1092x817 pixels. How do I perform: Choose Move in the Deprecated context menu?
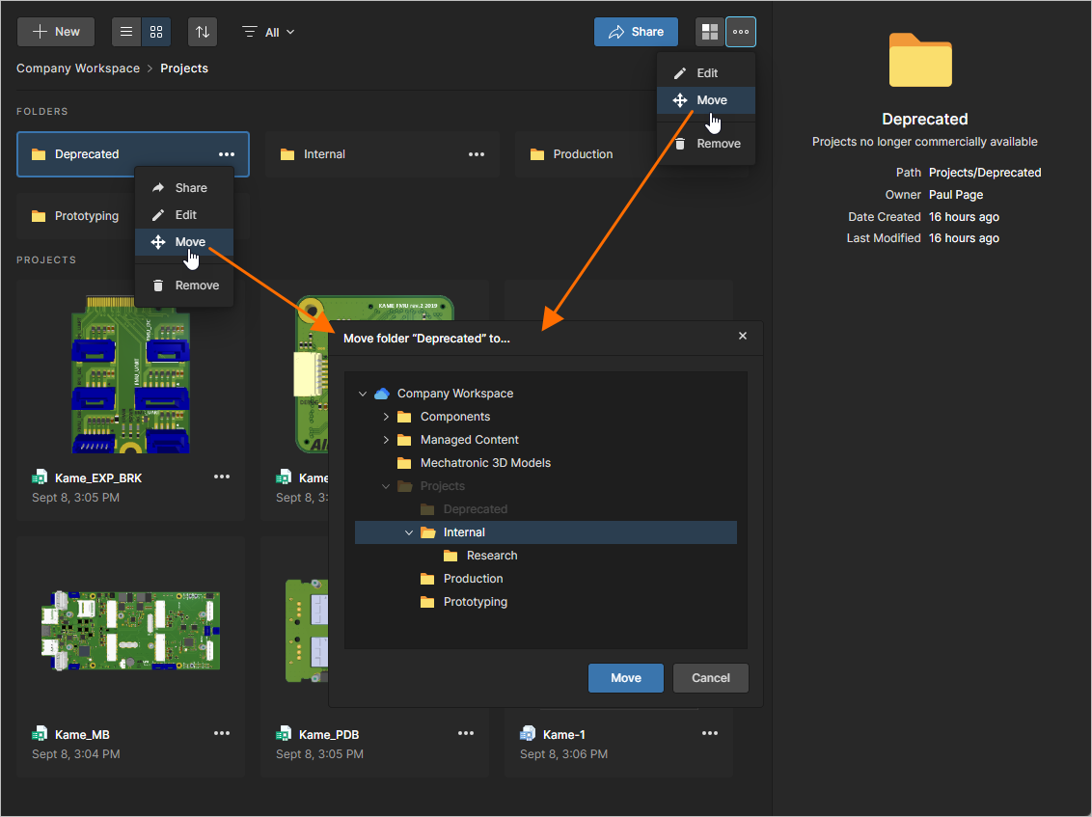(184, 242)
